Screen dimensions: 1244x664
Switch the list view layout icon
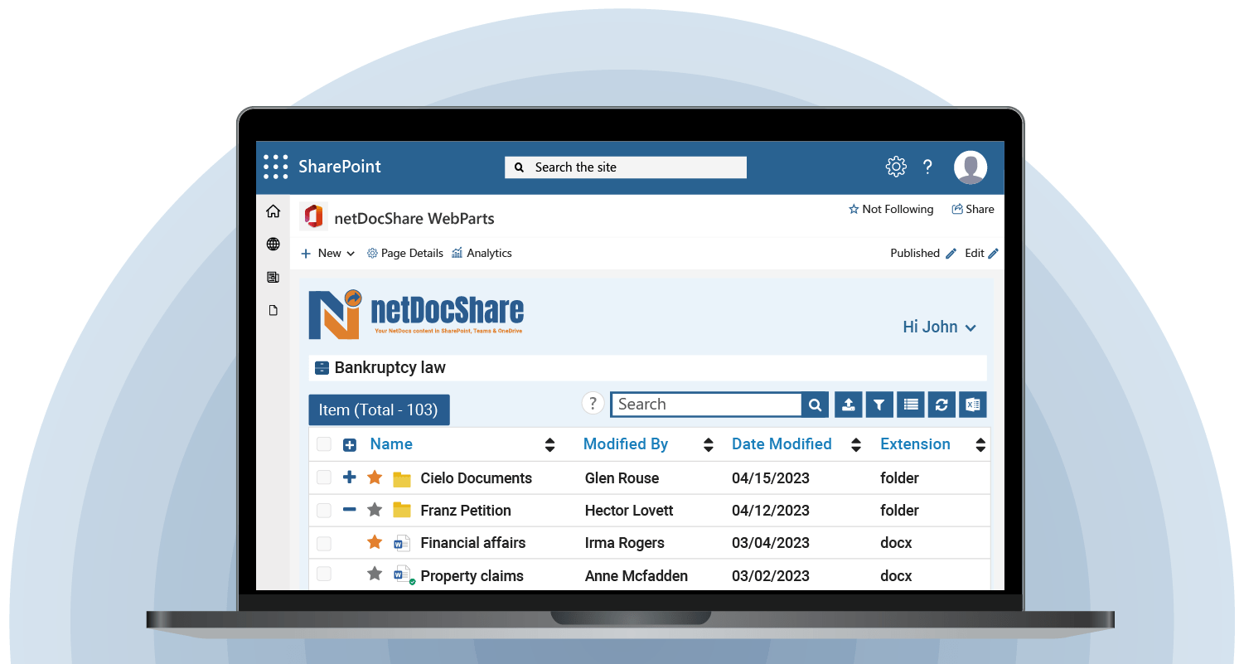(911, 405)
